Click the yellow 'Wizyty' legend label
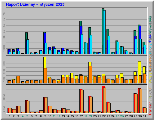The image size is (154, 120). coord(150,77)
